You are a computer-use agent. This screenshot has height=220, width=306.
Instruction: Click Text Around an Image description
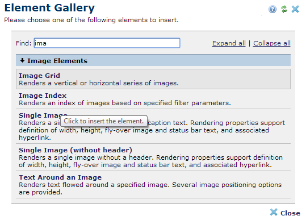(150, 189)
